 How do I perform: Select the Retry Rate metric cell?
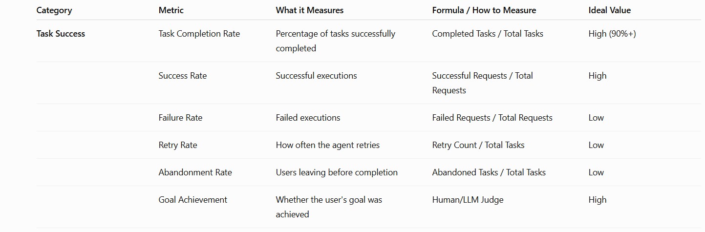pos(178,145)
